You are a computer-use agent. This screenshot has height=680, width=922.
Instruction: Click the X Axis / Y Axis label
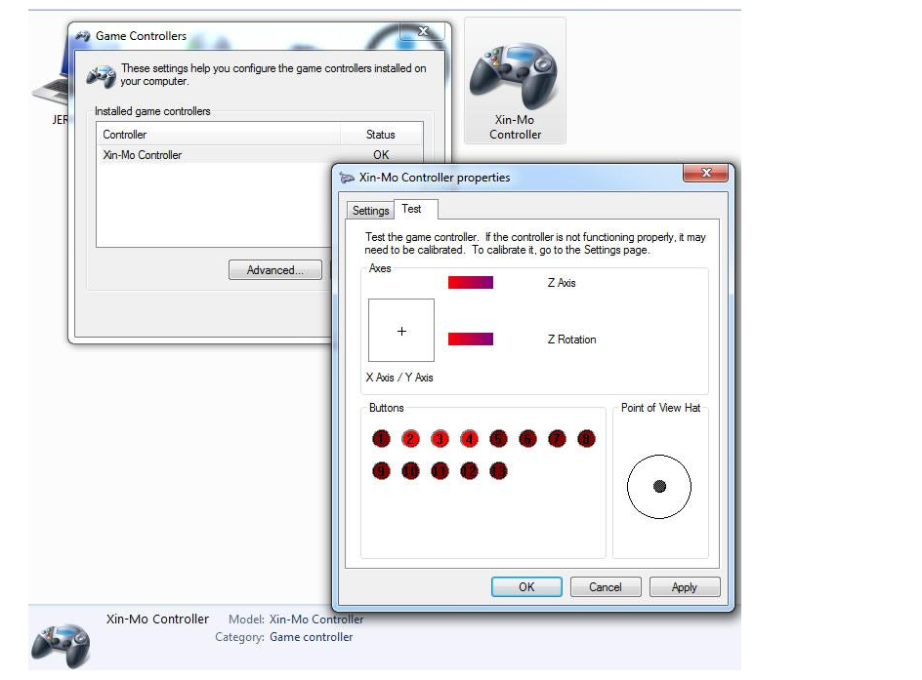[399, 378]
